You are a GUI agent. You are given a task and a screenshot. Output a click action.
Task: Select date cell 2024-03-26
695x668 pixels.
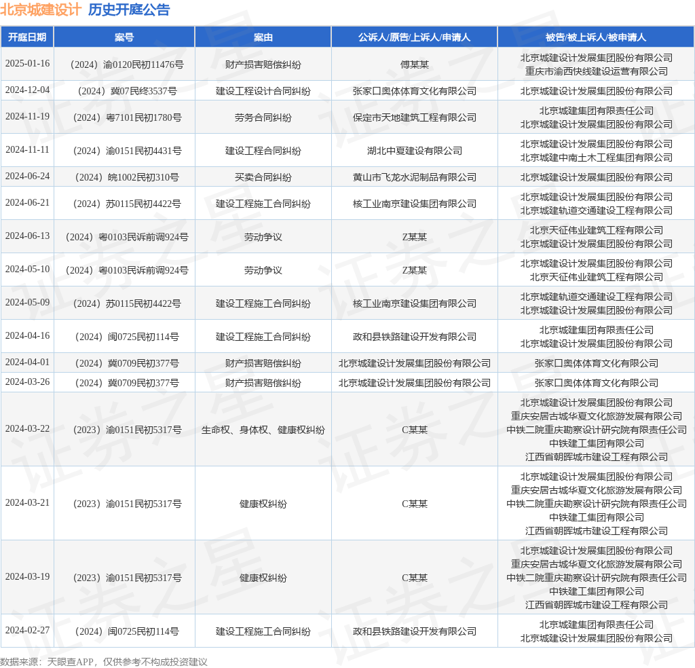pyautogui.click(x=27, y=382)
